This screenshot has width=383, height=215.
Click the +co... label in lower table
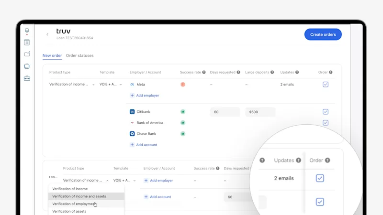(x=53, y=177)
